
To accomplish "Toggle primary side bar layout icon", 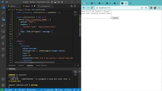I will coord(52,2).
